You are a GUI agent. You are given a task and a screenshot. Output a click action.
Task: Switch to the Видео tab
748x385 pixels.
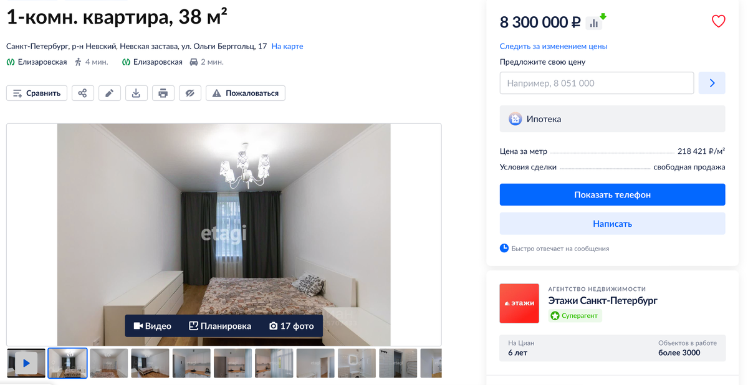[153, 326]
